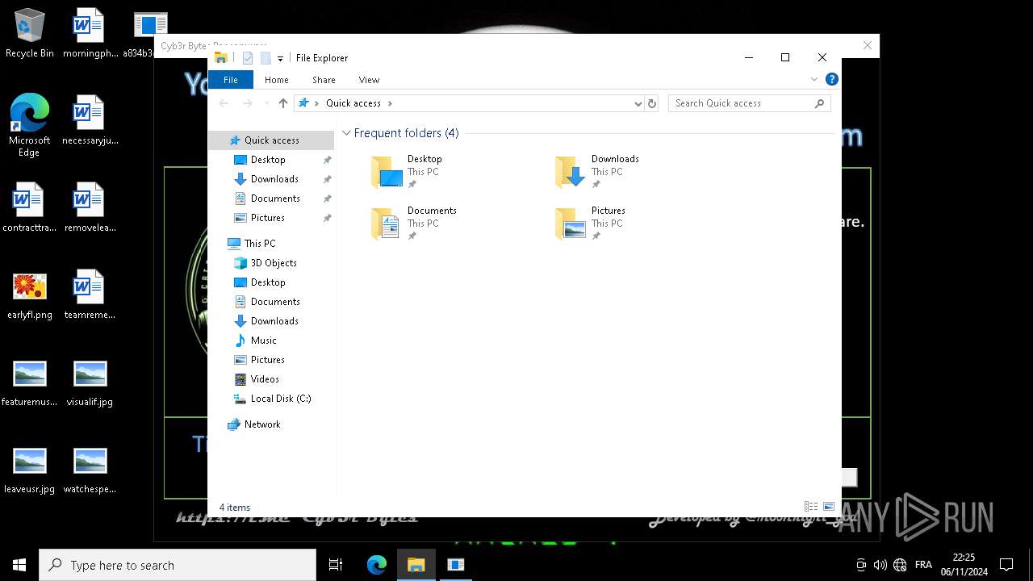Switch to the Share ribbon tab
Screen dimensions: 1033x581
[324, 80]
